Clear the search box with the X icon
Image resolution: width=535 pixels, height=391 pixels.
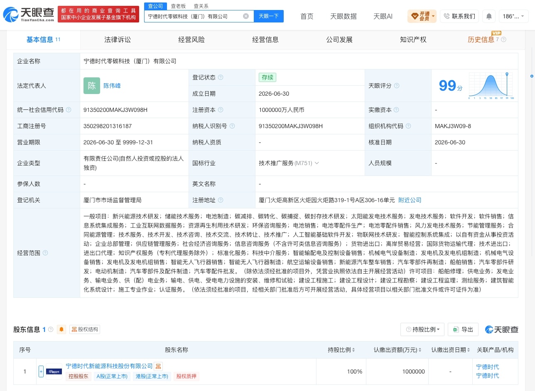pyautogui.click(x=246, y=16)
